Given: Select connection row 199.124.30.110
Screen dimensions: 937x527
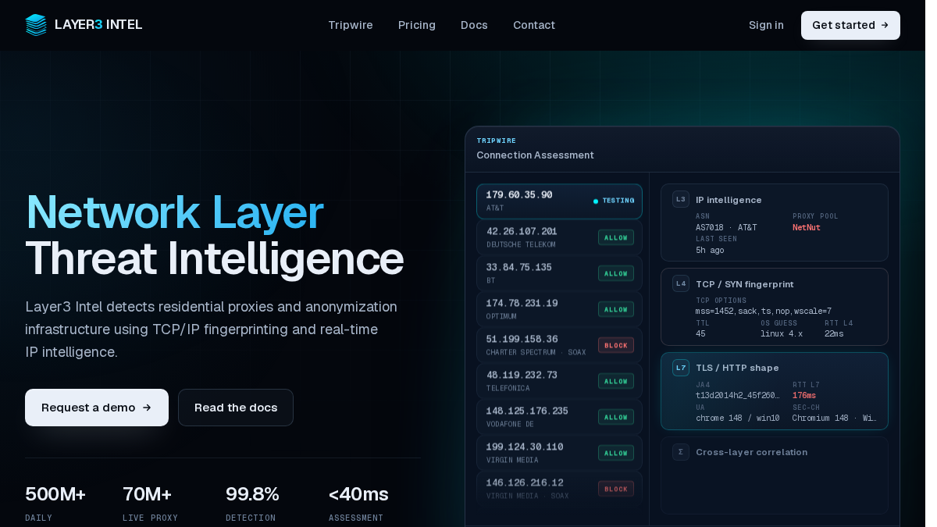Looking at the screenshot, I should click(560, 453).
